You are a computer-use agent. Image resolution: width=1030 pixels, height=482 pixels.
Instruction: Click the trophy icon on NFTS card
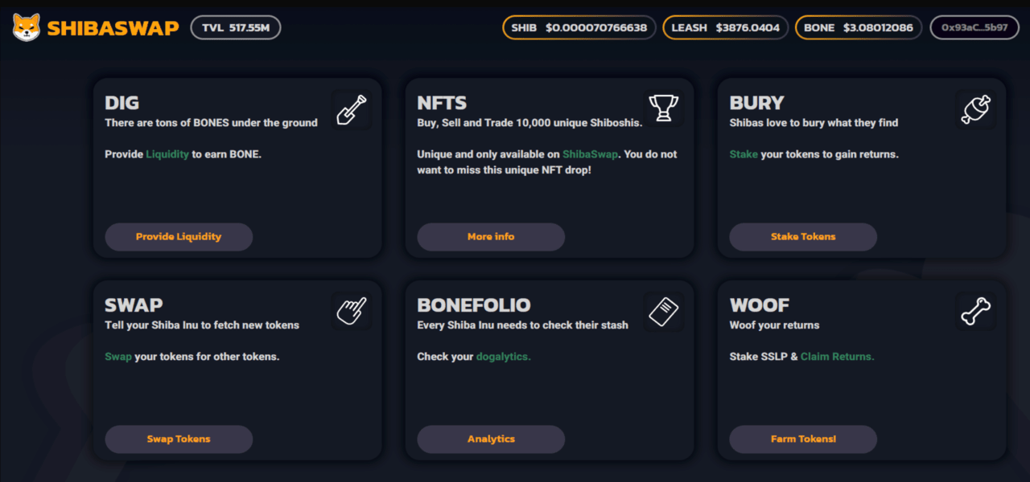click(x=664, y=108)
